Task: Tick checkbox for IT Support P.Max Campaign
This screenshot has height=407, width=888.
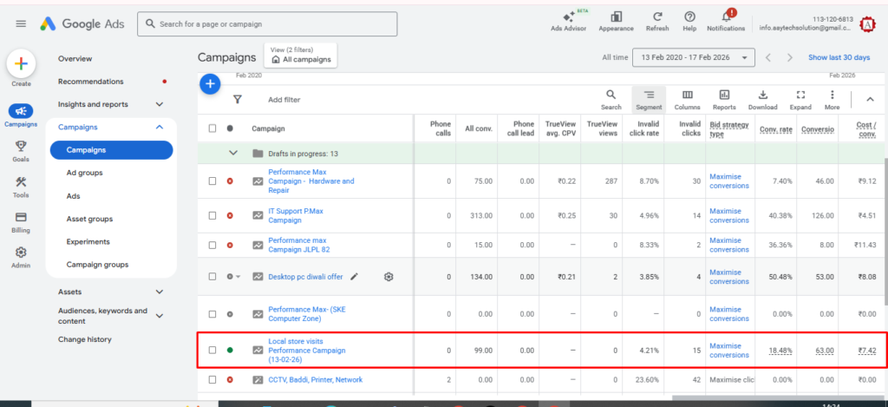Action: (x=212, y=215)
